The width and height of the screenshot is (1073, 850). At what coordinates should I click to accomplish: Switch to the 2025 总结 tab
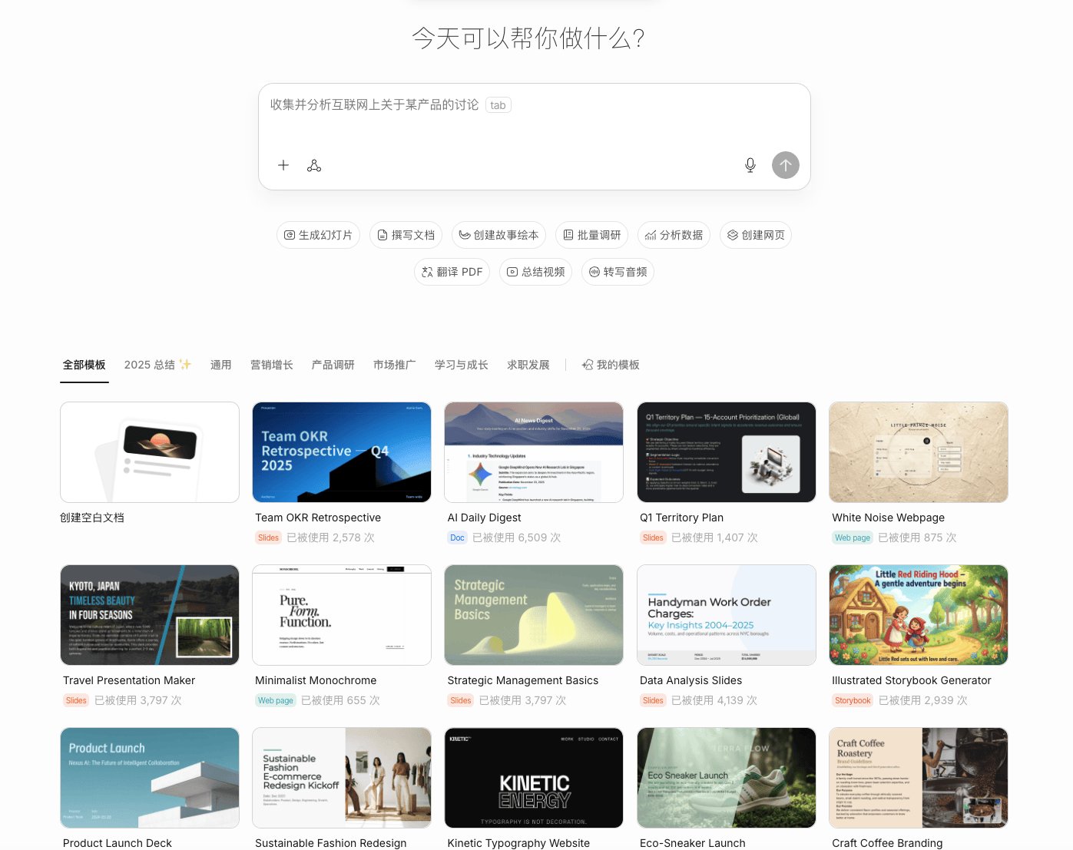(x=157, y=365)
